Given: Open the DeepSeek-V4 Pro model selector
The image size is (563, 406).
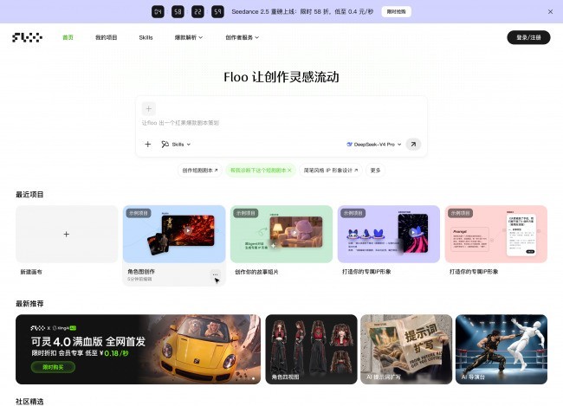Looking at the screenshot, I should pyautogui.click(x=374, y=145).
